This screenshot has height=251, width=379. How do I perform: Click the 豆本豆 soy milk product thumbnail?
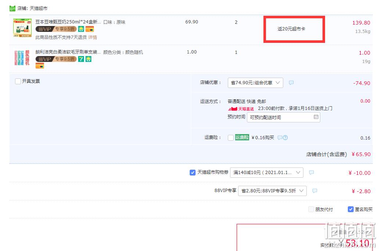(x=22, y=28)
